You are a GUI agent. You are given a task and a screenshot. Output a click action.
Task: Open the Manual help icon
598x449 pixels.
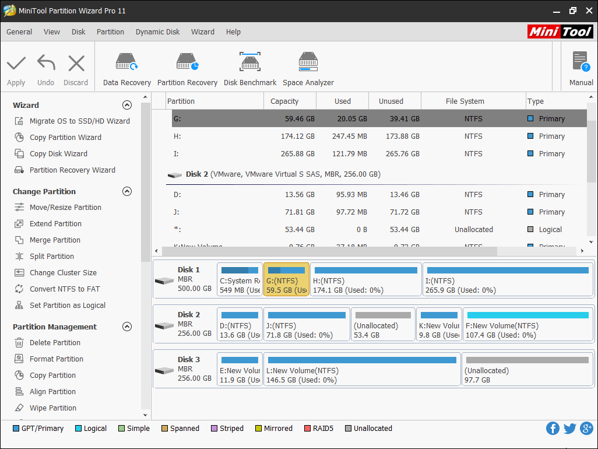click(581, 62)
